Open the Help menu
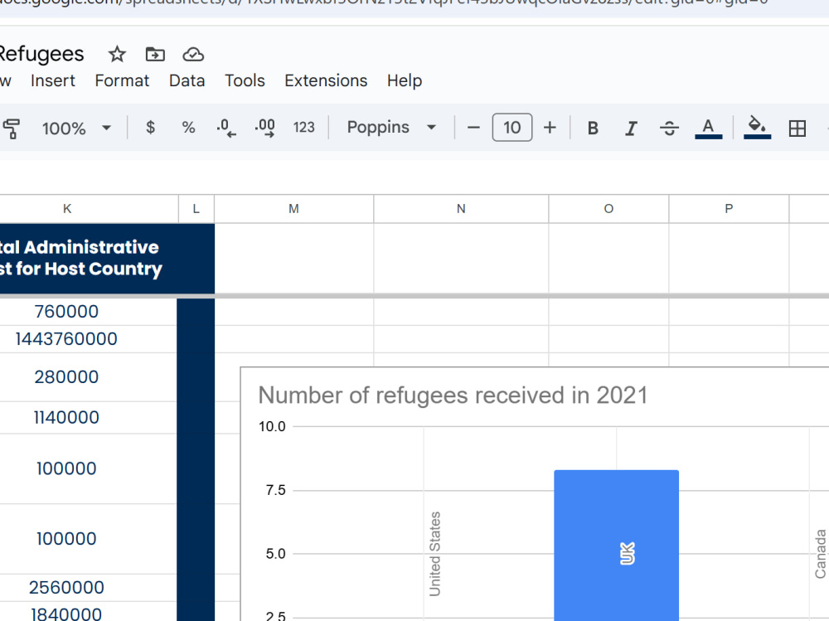The width and height of the screenshot is (829, 621). pos(405,80)
